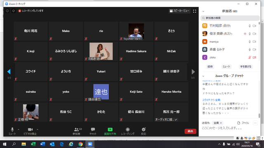Go to previous gallery page arrow
Viewport: 264px width, 148px height.
9,72
